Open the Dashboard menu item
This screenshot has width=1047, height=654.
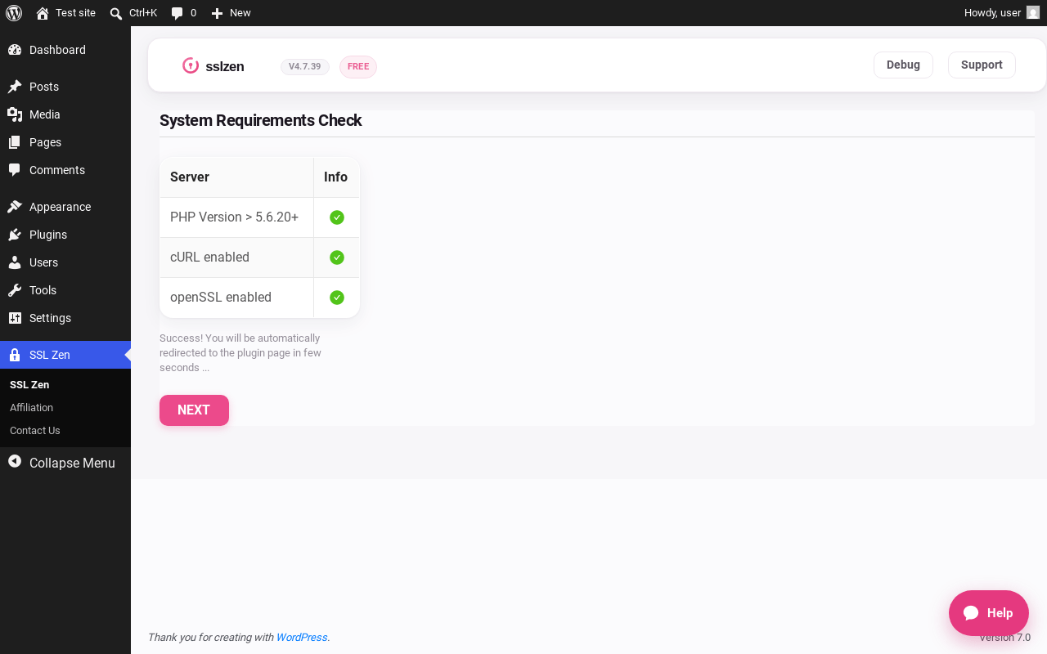[x=65, y=50]
